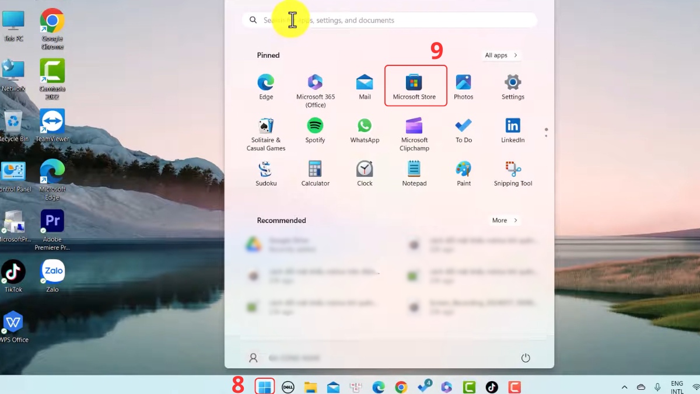This screenshot has width=700, height=394.
Task: Open the Clock app
Action: click(x=365, y=174)
